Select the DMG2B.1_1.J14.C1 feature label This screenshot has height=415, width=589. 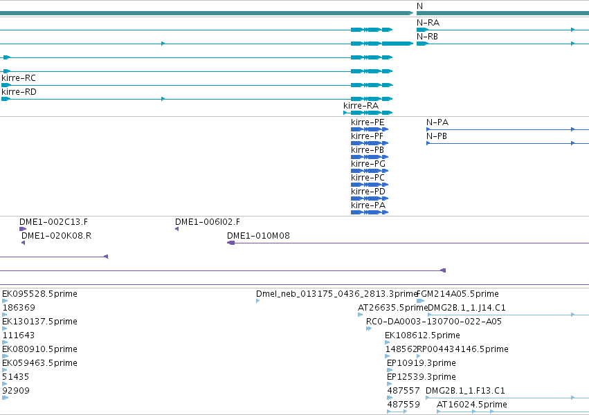tap(467, 308)
